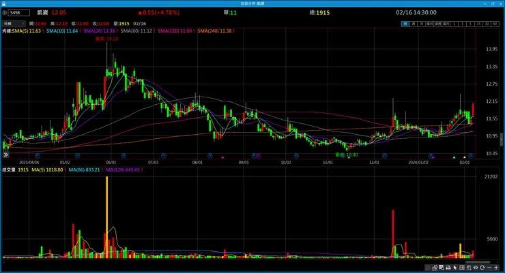The width and height of the screenshot is (505, 273).
Task: Switch to the 30 minute timeframe
Action: click(487, 24)
